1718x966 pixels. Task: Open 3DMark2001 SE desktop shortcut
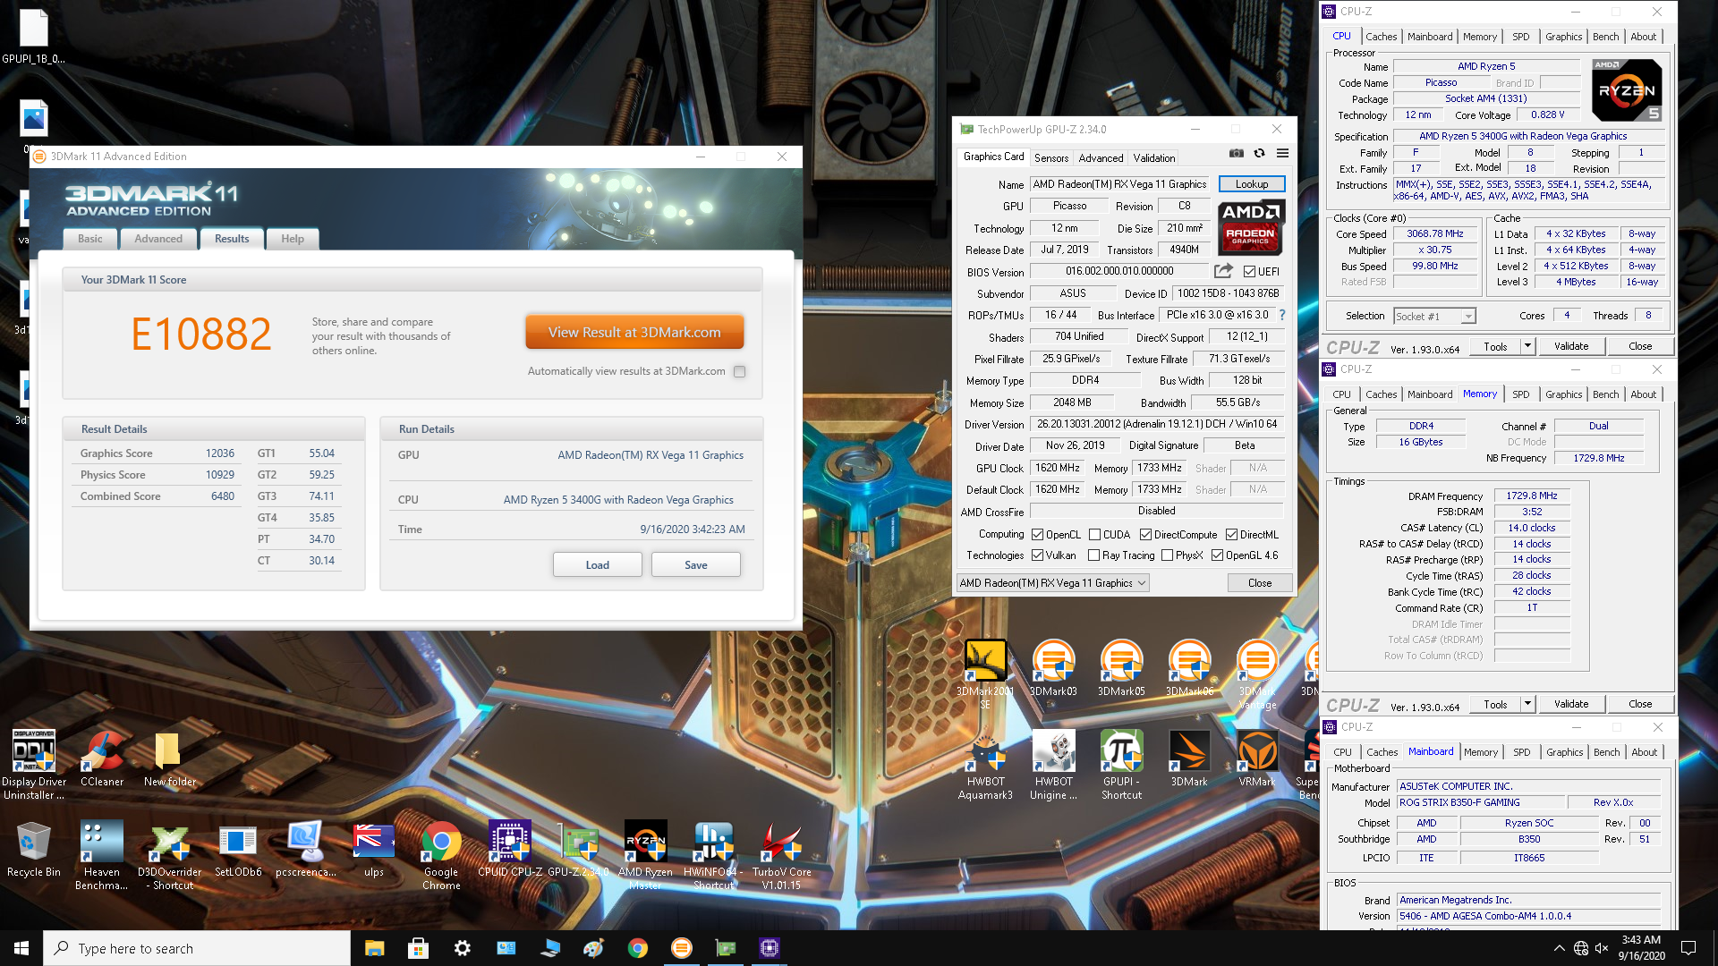coord(985,674)
